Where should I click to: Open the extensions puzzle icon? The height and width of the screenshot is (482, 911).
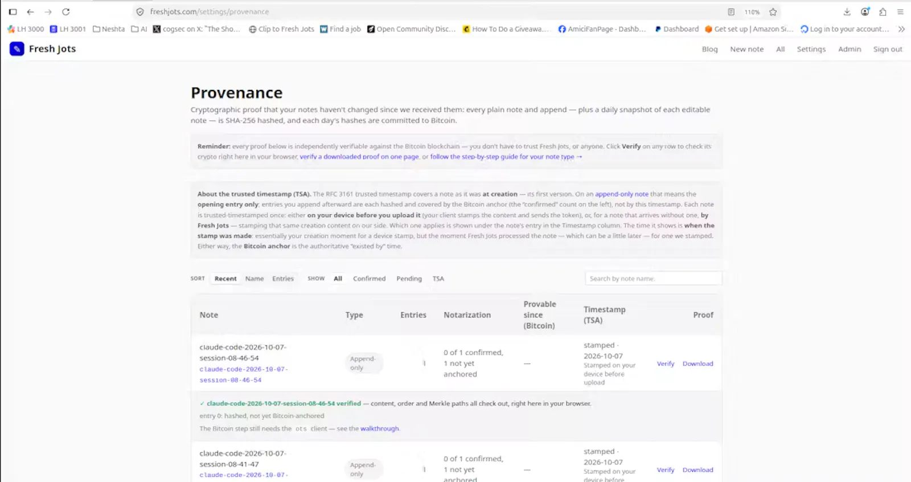[x=883, y=11]
